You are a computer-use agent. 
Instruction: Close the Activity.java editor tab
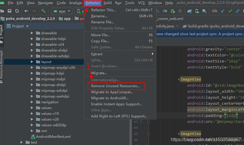pyautogui.click(x=177, y=26)
